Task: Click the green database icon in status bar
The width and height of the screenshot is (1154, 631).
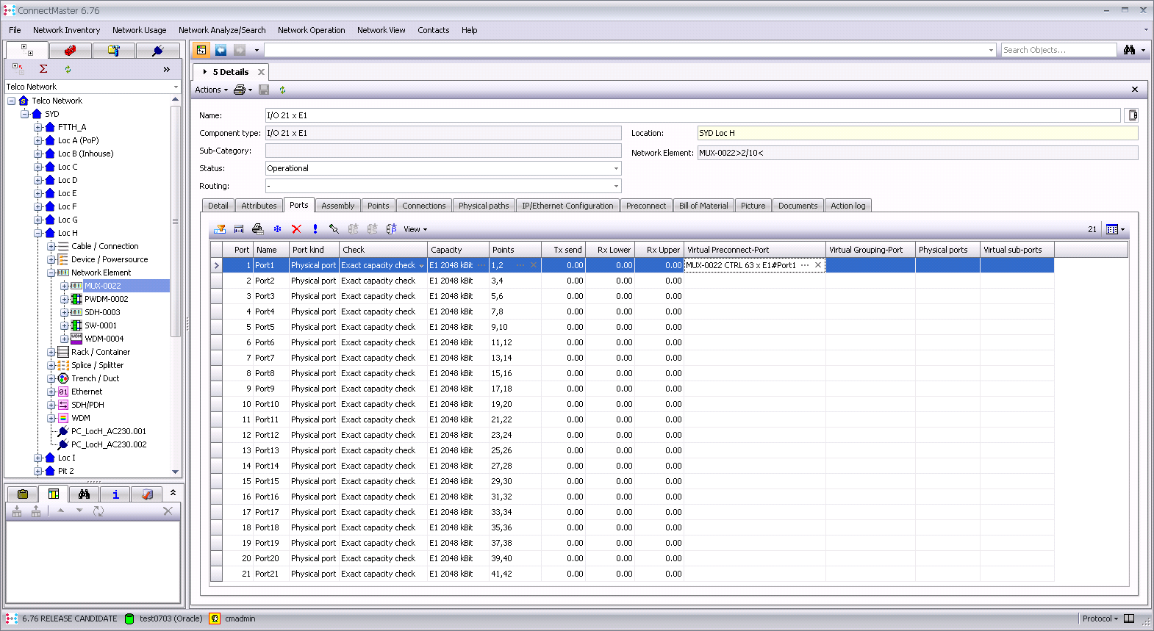Action: click(x=130, y=619)
